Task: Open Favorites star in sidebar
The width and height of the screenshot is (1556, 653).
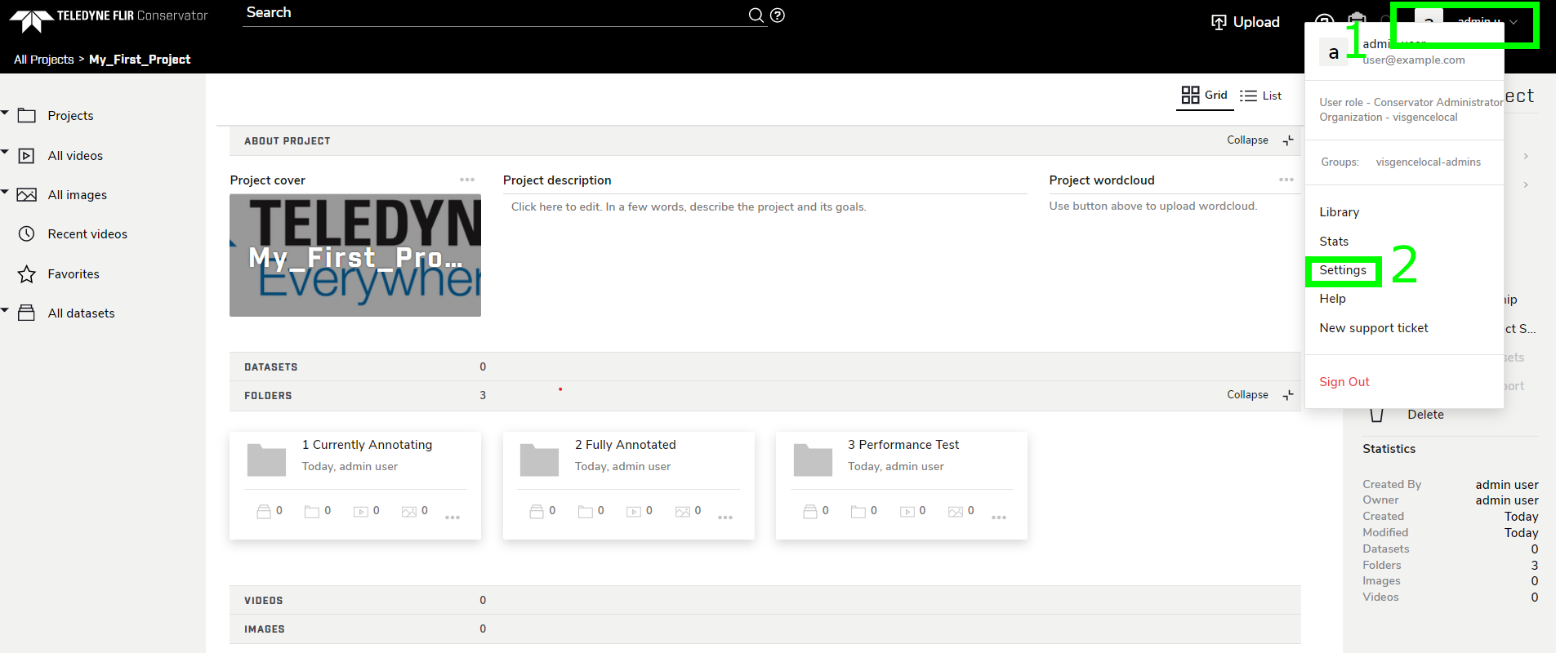Action: click(x=27, y=274)
